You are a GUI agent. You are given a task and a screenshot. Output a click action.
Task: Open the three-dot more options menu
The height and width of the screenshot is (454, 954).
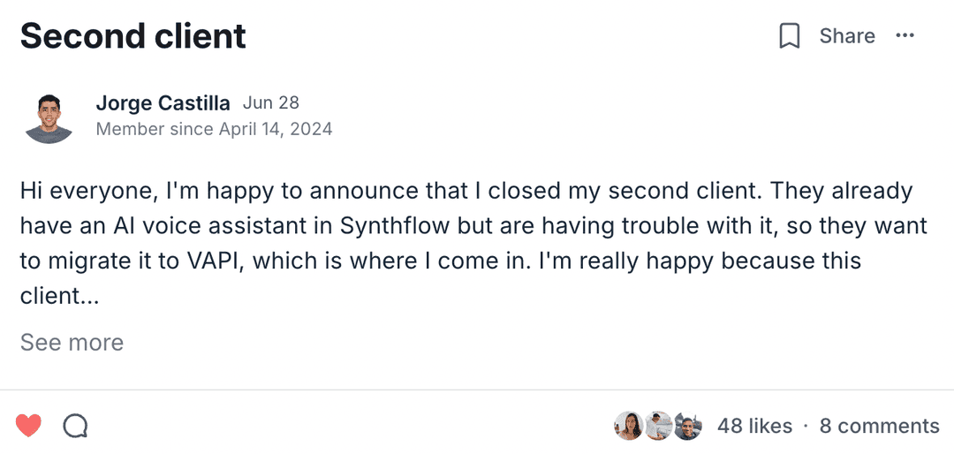pos(905,36)
